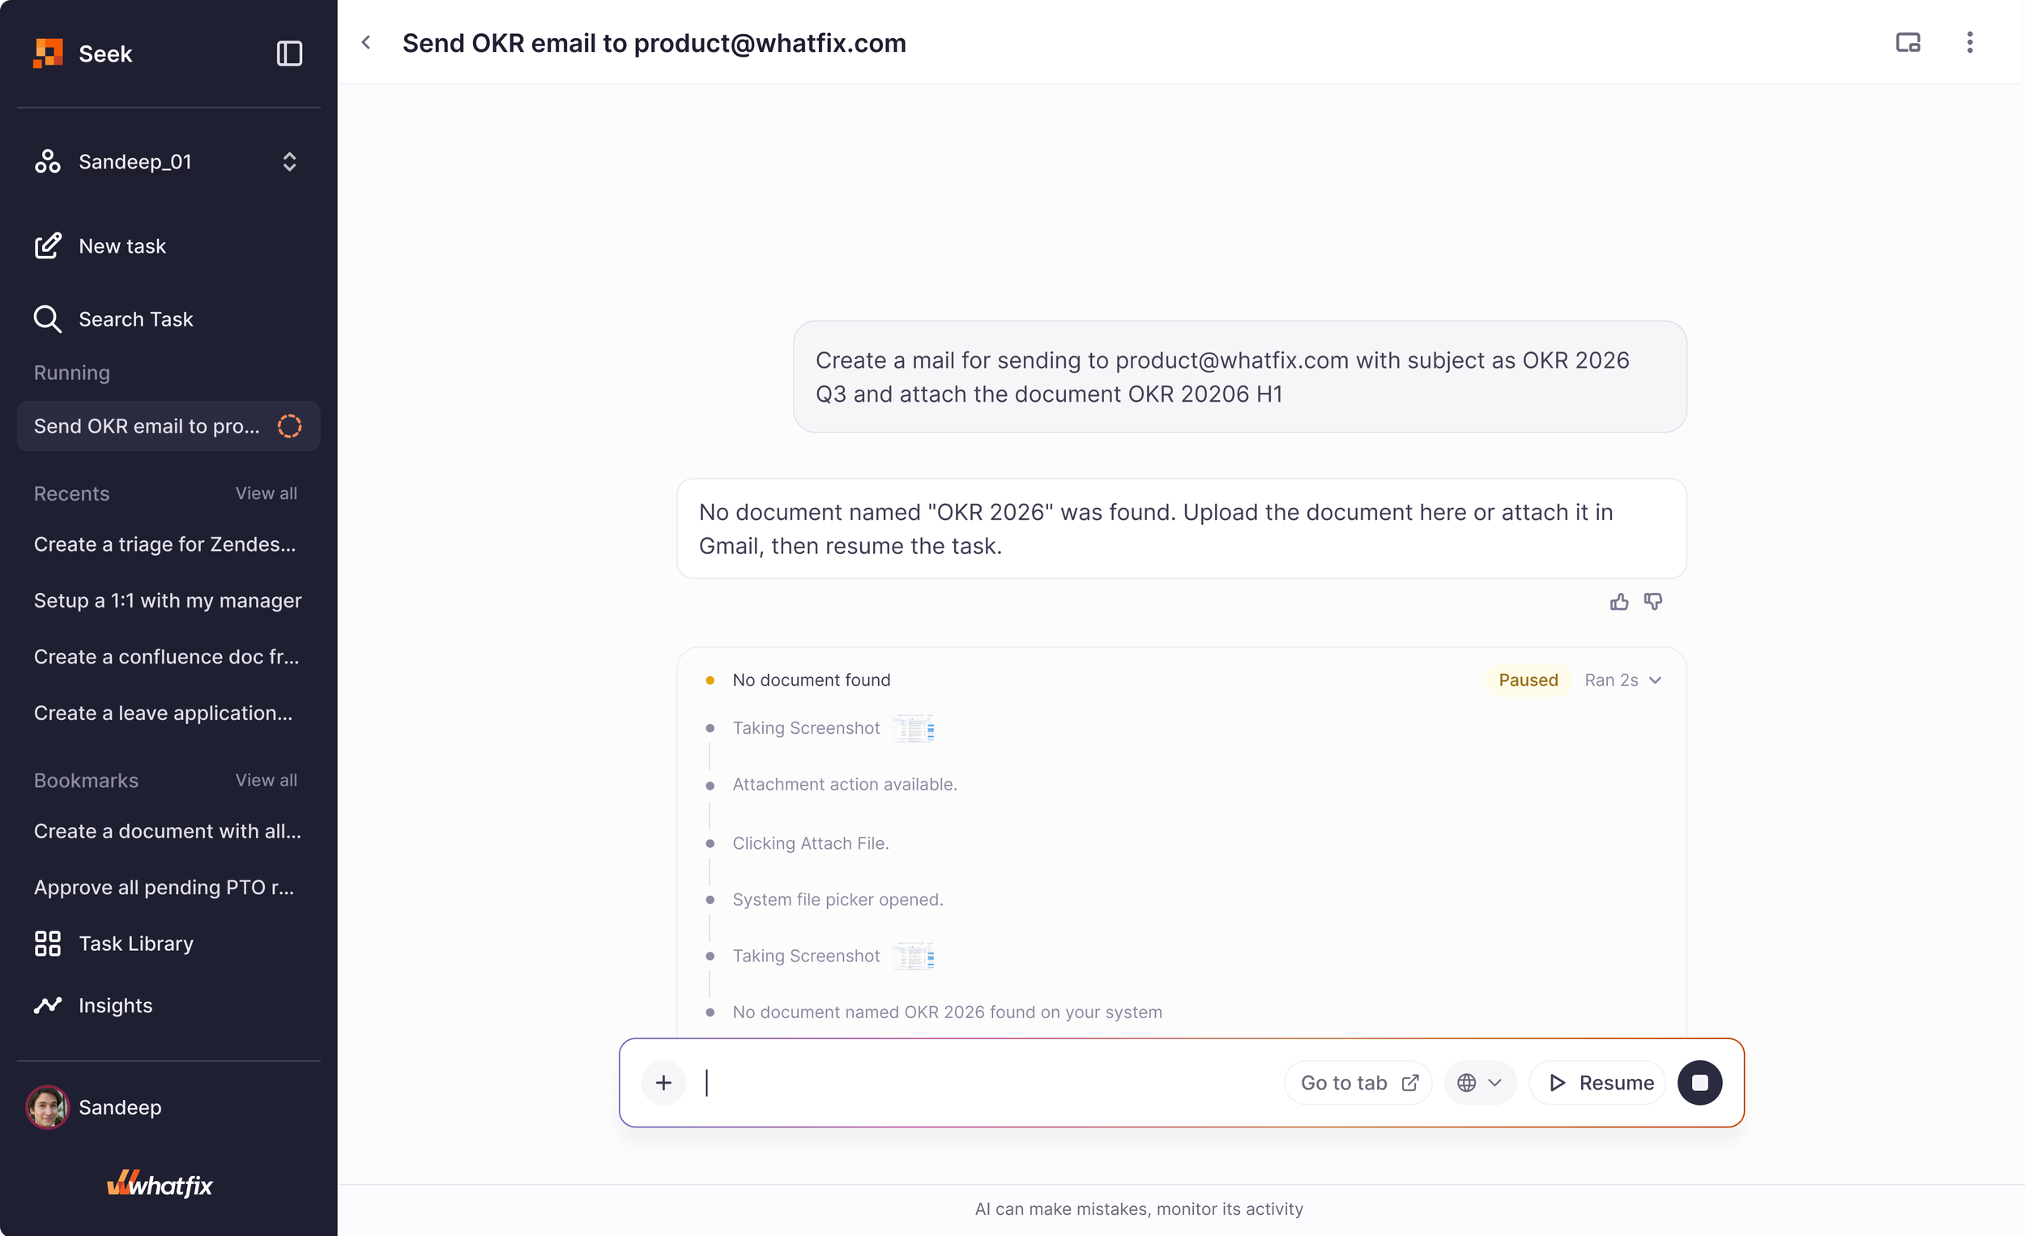Viewport: 2025px width, 1236px height.
Task: Click the plus attach icon in input
Action: (x=663, y=1082)
